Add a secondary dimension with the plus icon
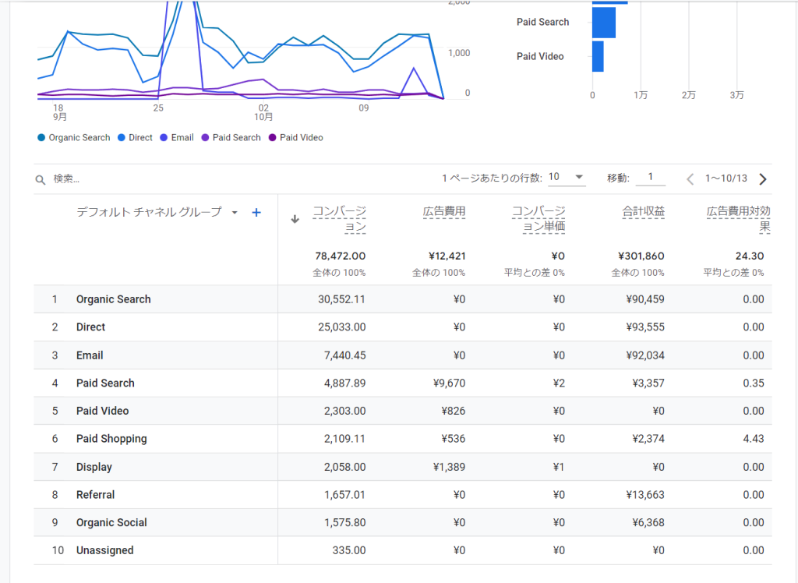 click(x=256, y=213)
